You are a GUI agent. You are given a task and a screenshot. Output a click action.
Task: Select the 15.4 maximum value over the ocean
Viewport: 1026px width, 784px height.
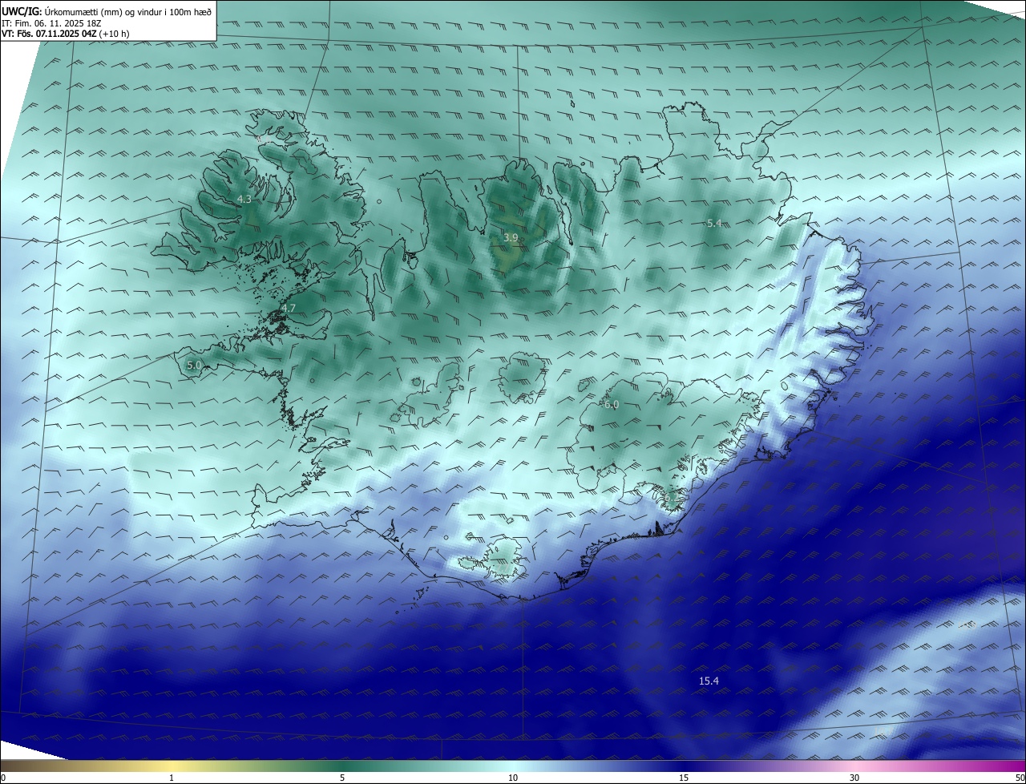click(709, 681)
